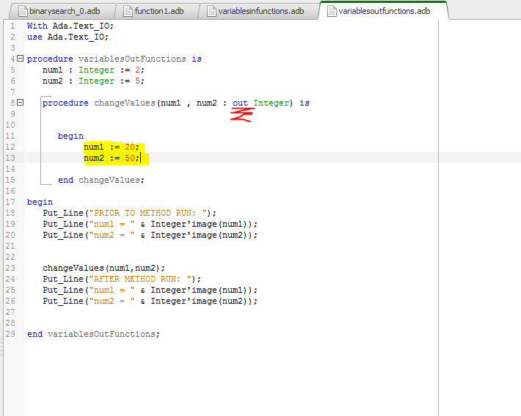Click 'end variablesOutFunctions;' on line 29

point(93,334)
